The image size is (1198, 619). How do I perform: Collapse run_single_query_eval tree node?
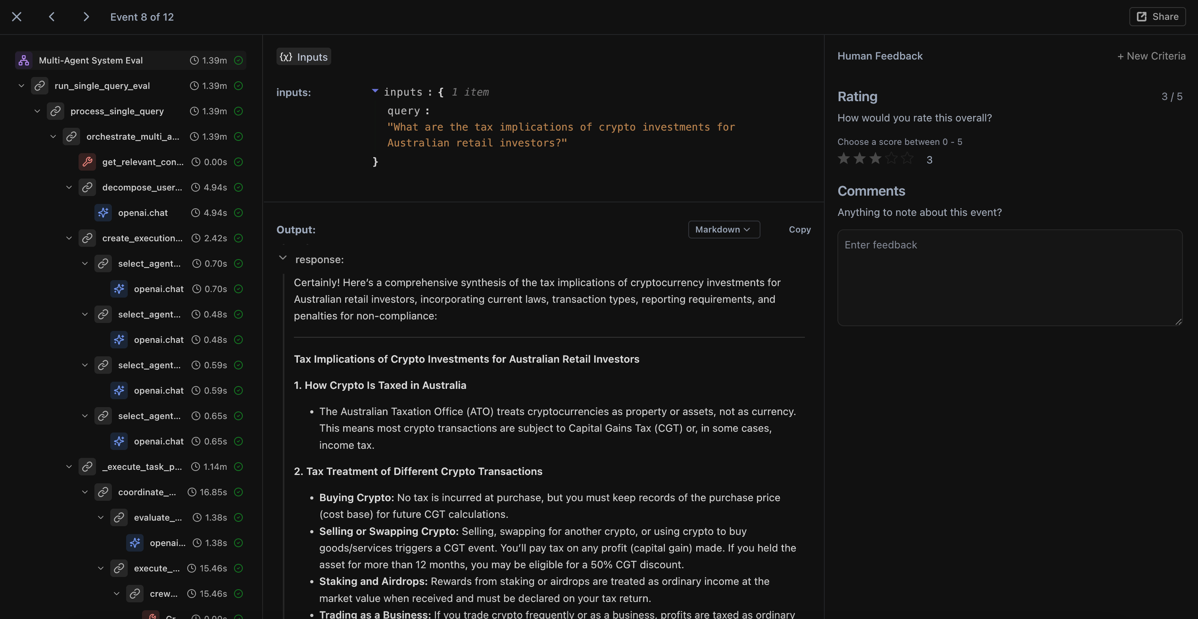[x=21, y=86]
